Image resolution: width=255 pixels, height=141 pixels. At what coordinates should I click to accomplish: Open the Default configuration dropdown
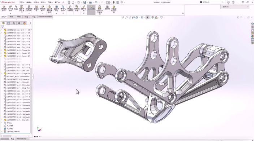pyautogui.click(x=235, y=7)
